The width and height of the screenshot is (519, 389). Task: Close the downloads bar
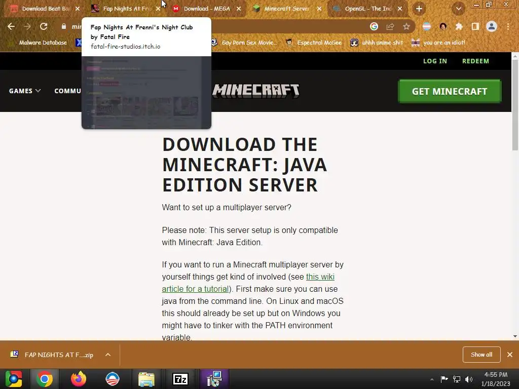510,355
